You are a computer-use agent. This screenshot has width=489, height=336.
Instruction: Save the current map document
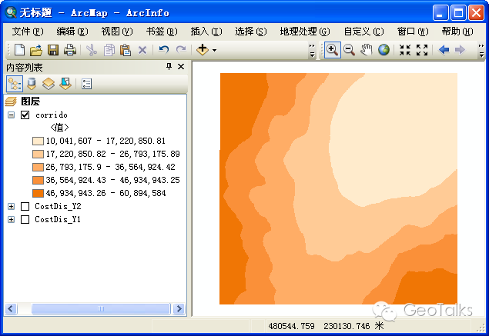click(53, 50)
